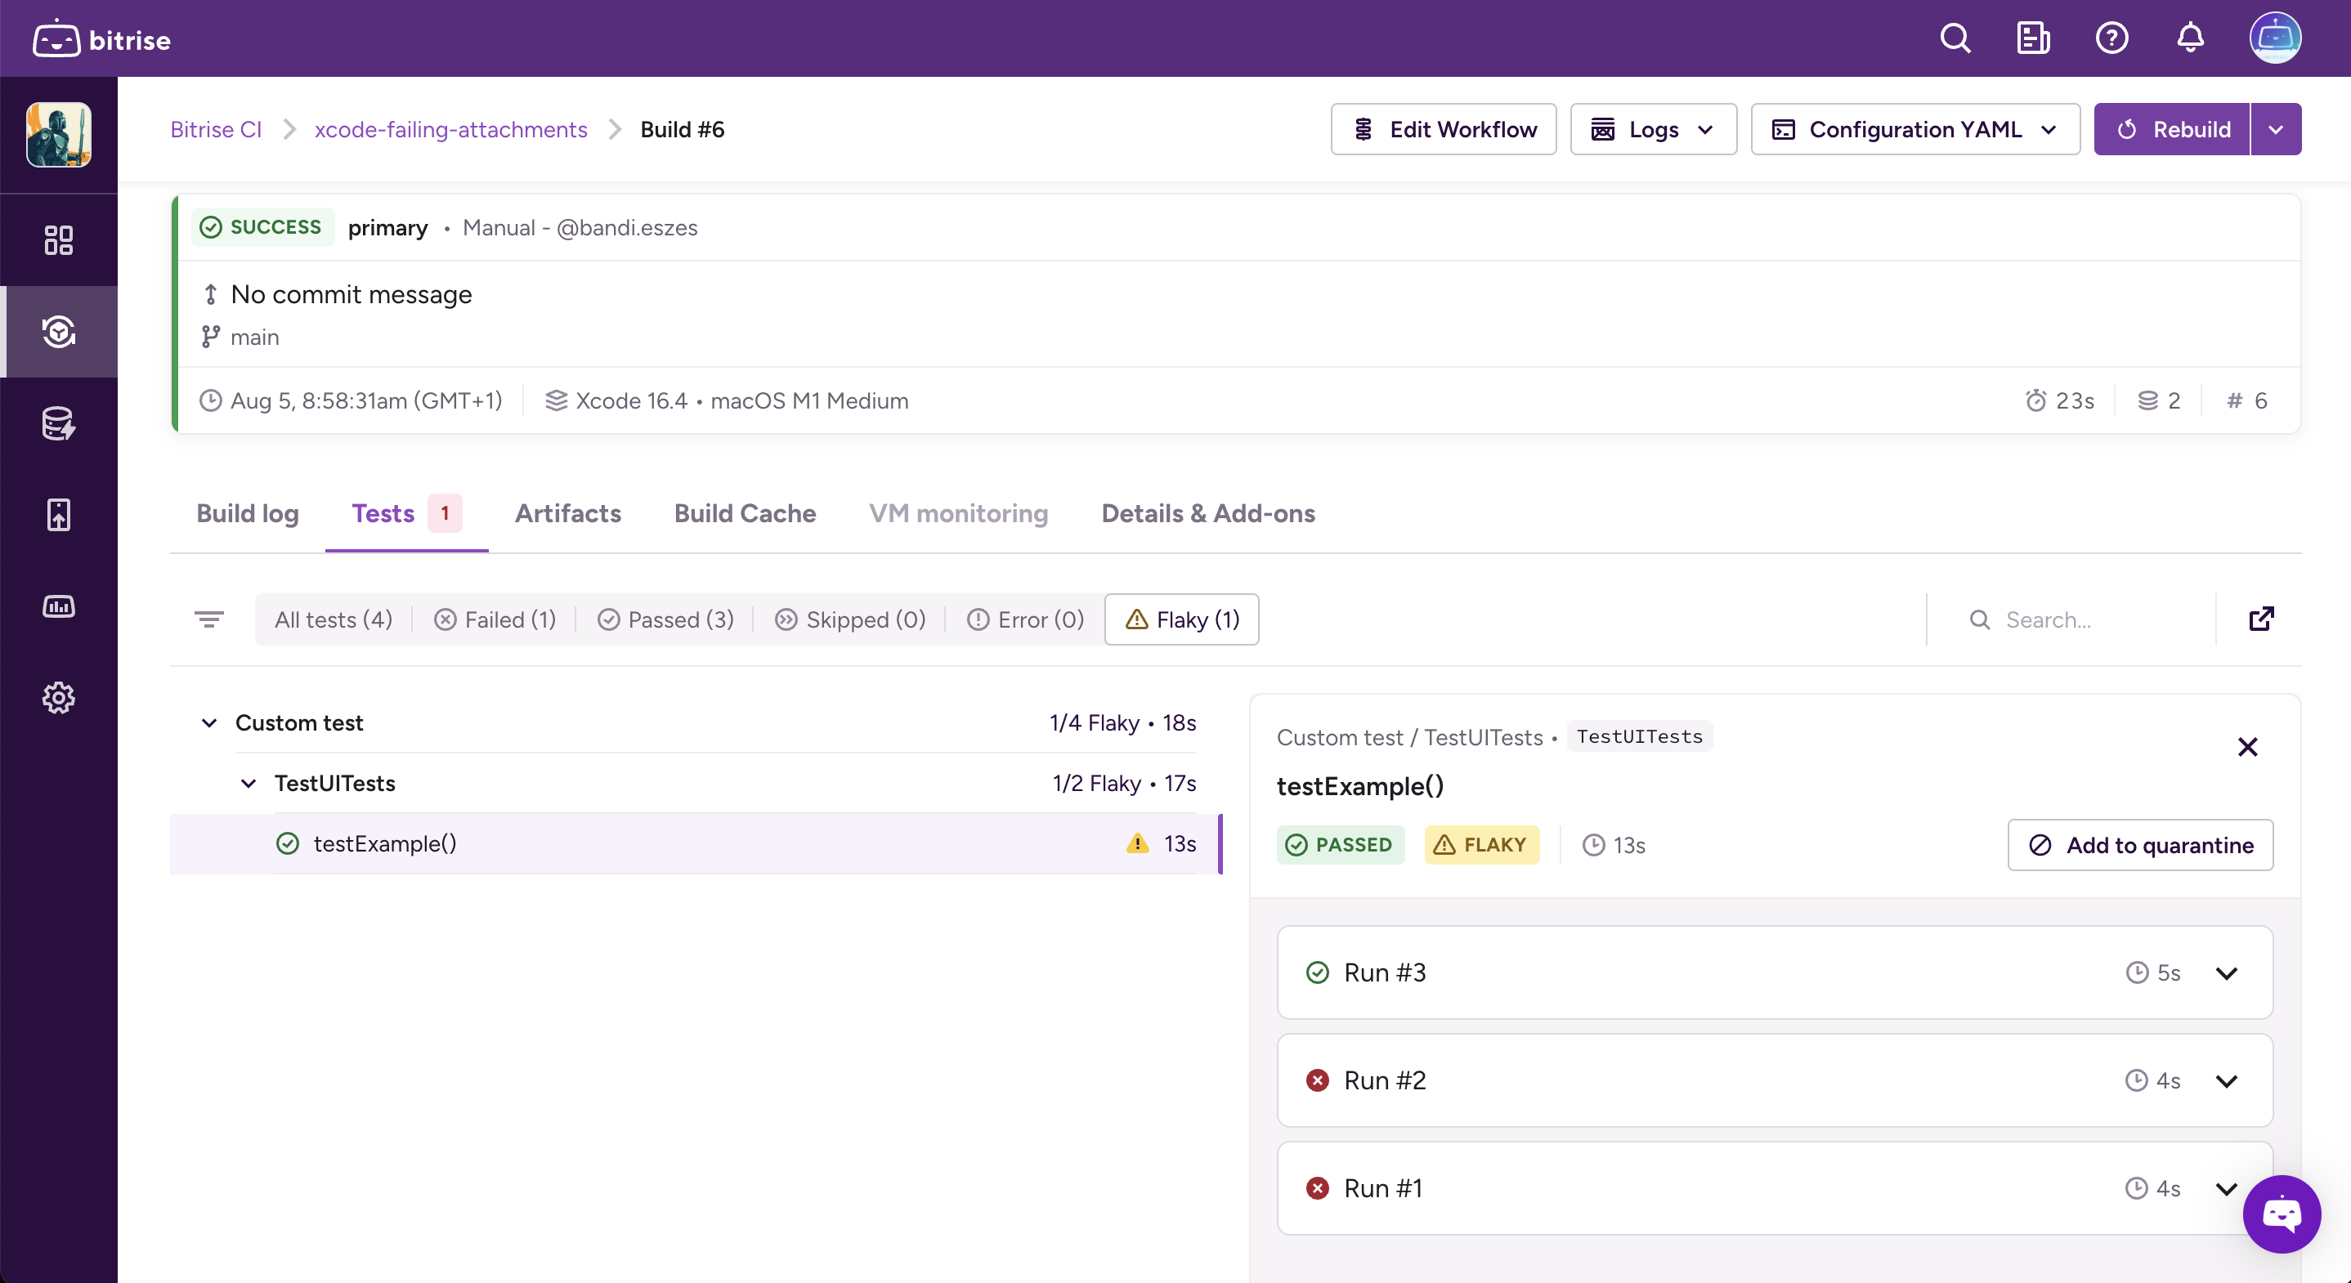Open the xcode-failing-attachments breadcrumb link
This screenshot has width=2351, height=1283.
[451, 130]
